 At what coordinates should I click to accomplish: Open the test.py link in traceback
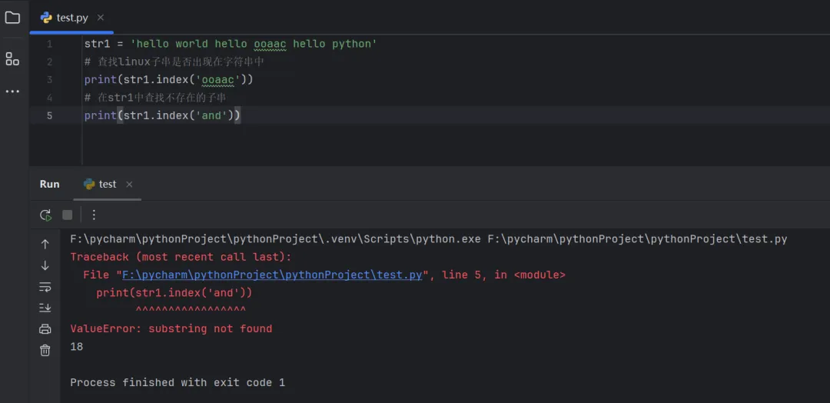coord(272,275)
